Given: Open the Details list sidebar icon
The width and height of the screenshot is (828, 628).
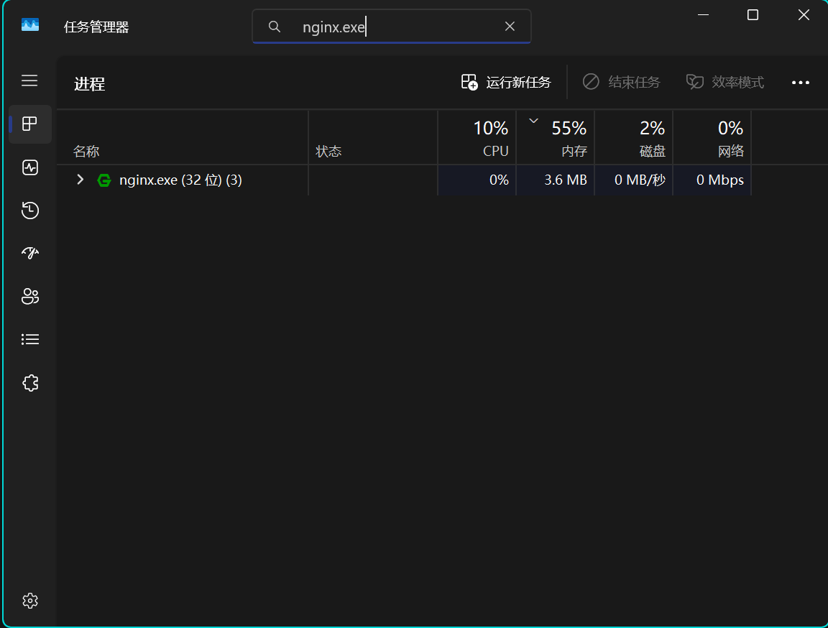Looking at the screenshot, I should (x=29, y=339).
